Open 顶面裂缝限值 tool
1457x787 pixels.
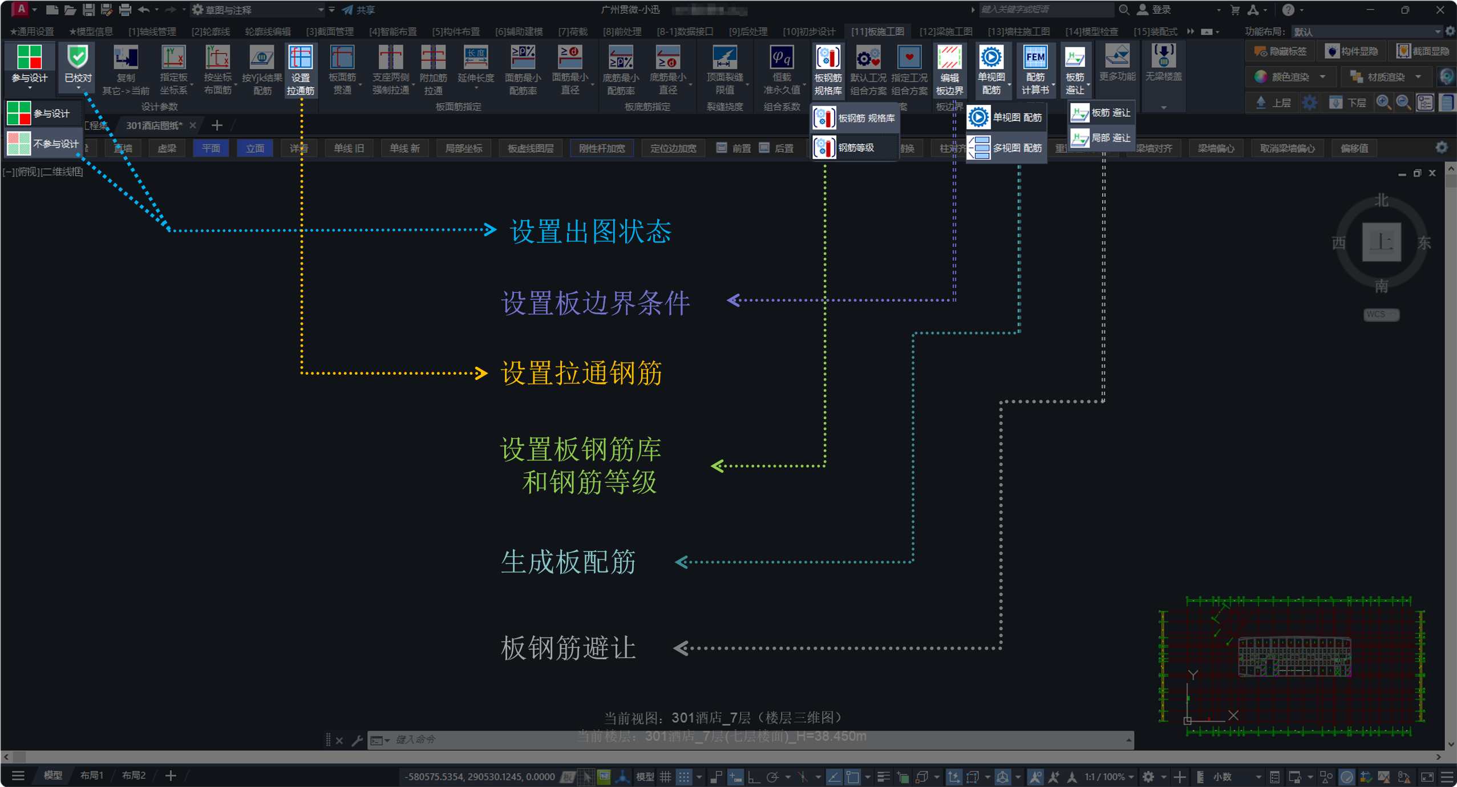coord(725,70)
